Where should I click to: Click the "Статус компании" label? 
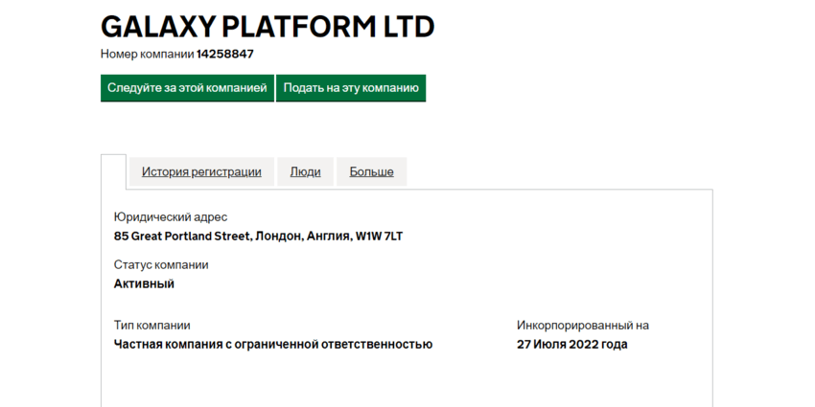pyautogui.click(x=161, y=265)
